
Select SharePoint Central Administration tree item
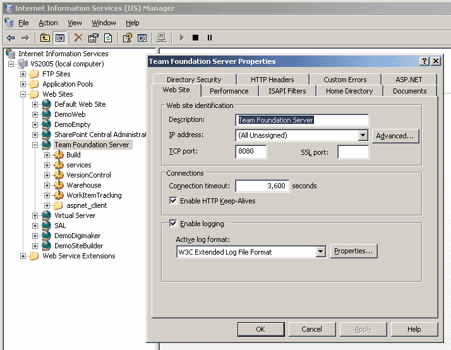(100, 135)
